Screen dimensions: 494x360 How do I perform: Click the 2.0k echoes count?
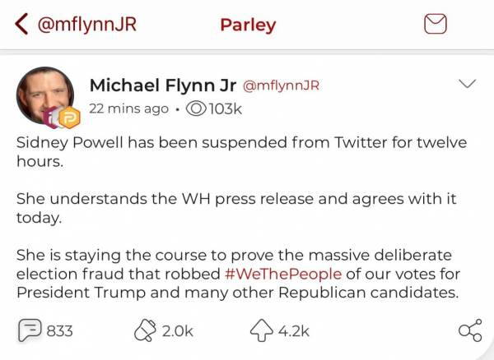[x=177, y=331]
